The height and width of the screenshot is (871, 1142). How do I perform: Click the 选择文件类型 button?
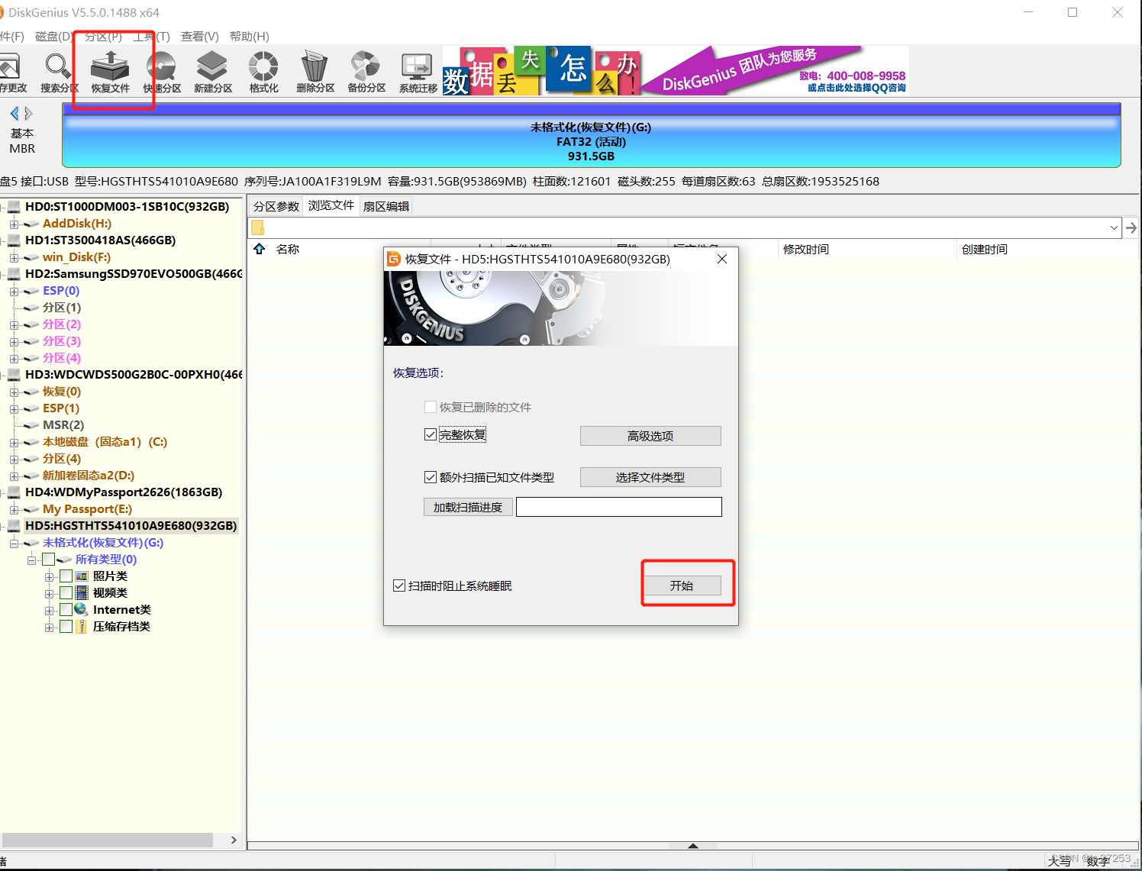pyautogui.click(x=650, y=477)
